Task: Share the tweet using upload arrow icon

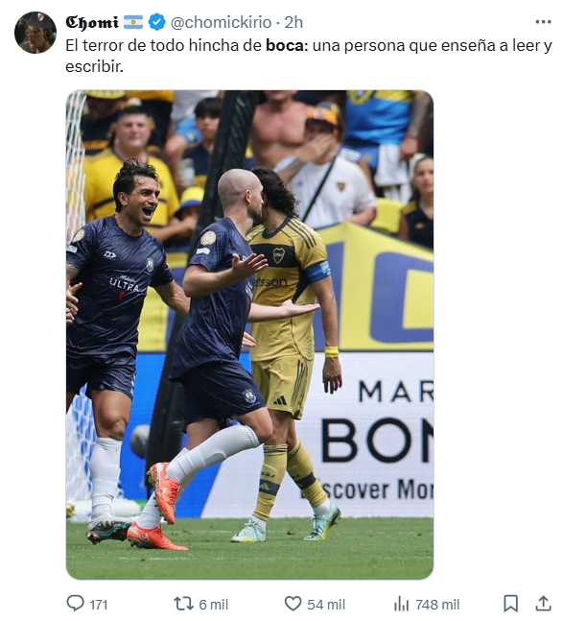Action: tap(544, 604)
